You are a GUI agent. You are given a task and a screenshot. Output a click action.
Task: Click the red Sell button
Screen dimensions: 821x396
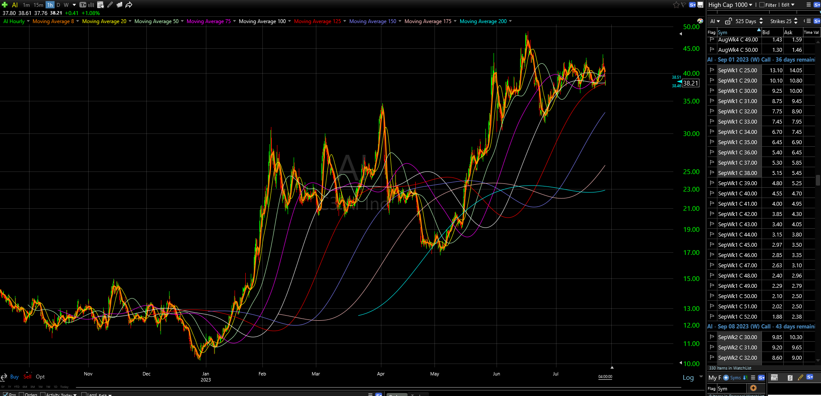[x=27, y=377]
